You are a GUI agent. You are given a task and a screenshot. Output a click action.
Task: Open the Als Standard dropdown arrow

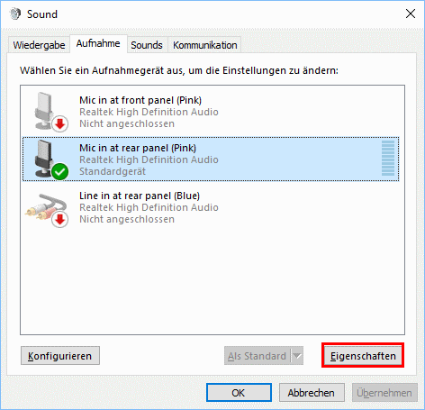[x=297, y=356]
